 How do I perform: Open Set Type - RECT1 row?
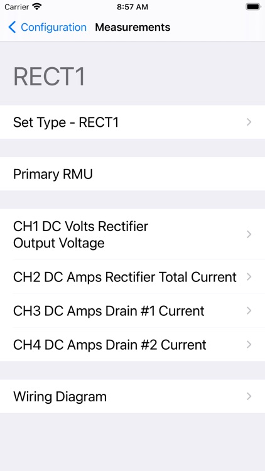(x=132, y=122)
